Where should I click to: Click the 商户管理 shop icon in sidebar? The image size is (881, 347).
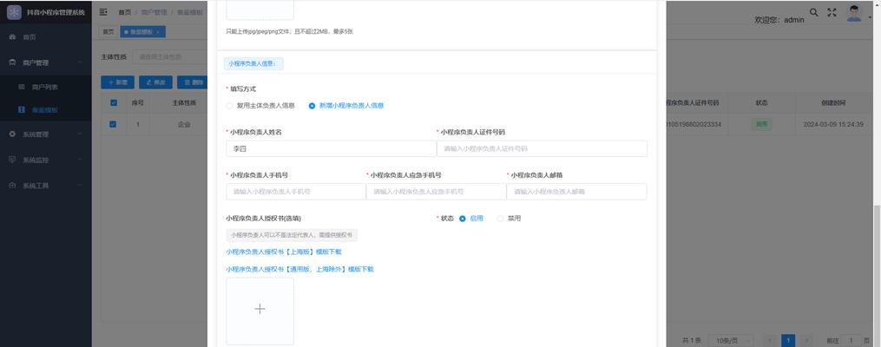[x=12, y=62]
